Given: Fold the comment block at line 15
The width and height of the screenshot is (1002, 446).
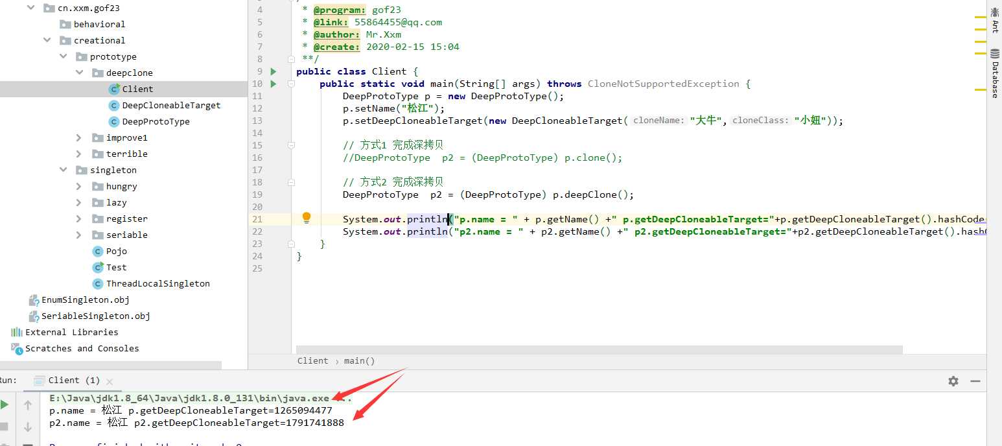Looking at the screenshot, I should pos(291,145).
